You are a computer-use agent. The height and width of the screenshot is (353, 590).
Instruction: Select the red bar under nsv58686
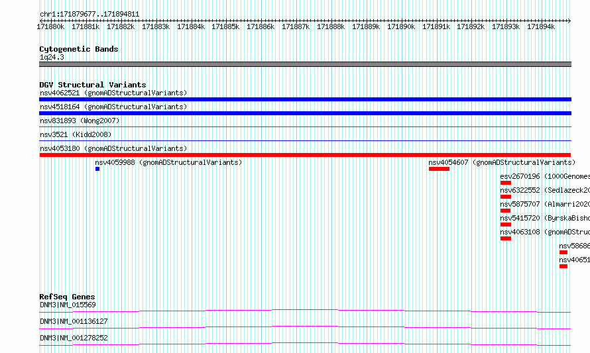[563, 252]
